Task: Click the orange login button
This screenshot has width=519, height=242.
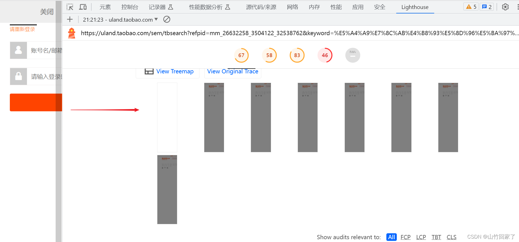Action: pyautogui.click(x=36, y=102)
